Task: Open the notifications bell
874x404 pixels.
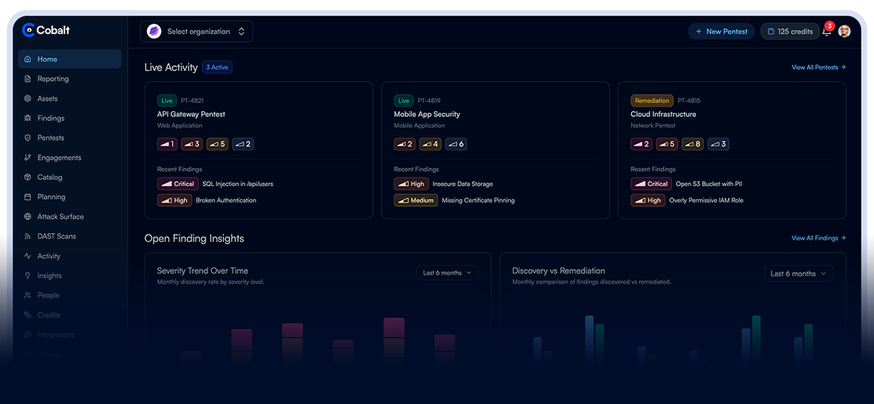Action: click(826, 31)
